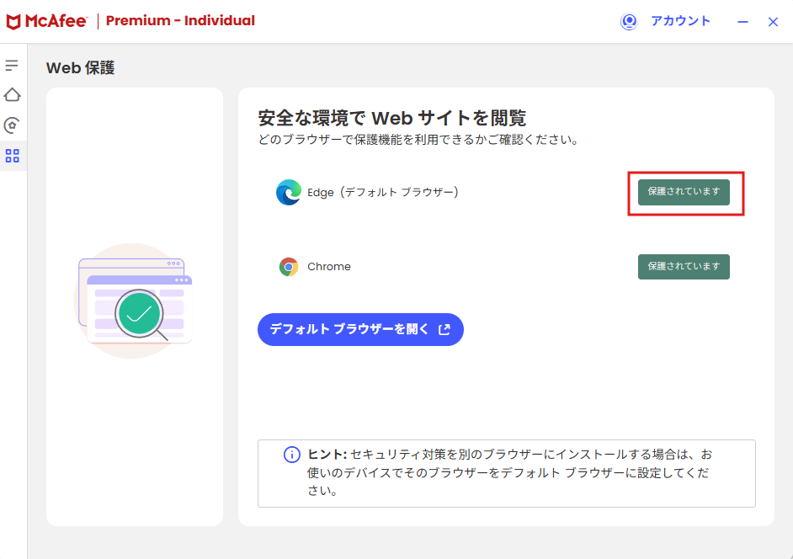The image size is (793, 559).
Task: Open the protection score icon in sidebar
Action: (x=12, y=125)
